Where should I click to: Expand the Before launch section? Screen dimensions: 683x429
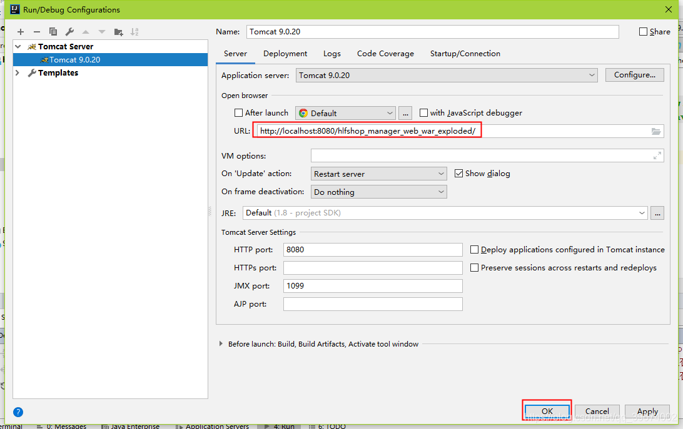point(221,343)
